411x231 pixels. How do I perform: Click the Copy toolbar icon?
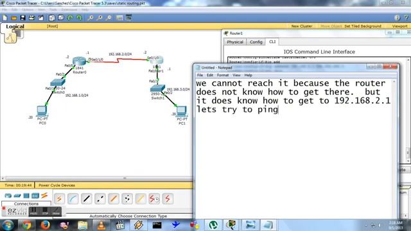(x=52, y=18)
